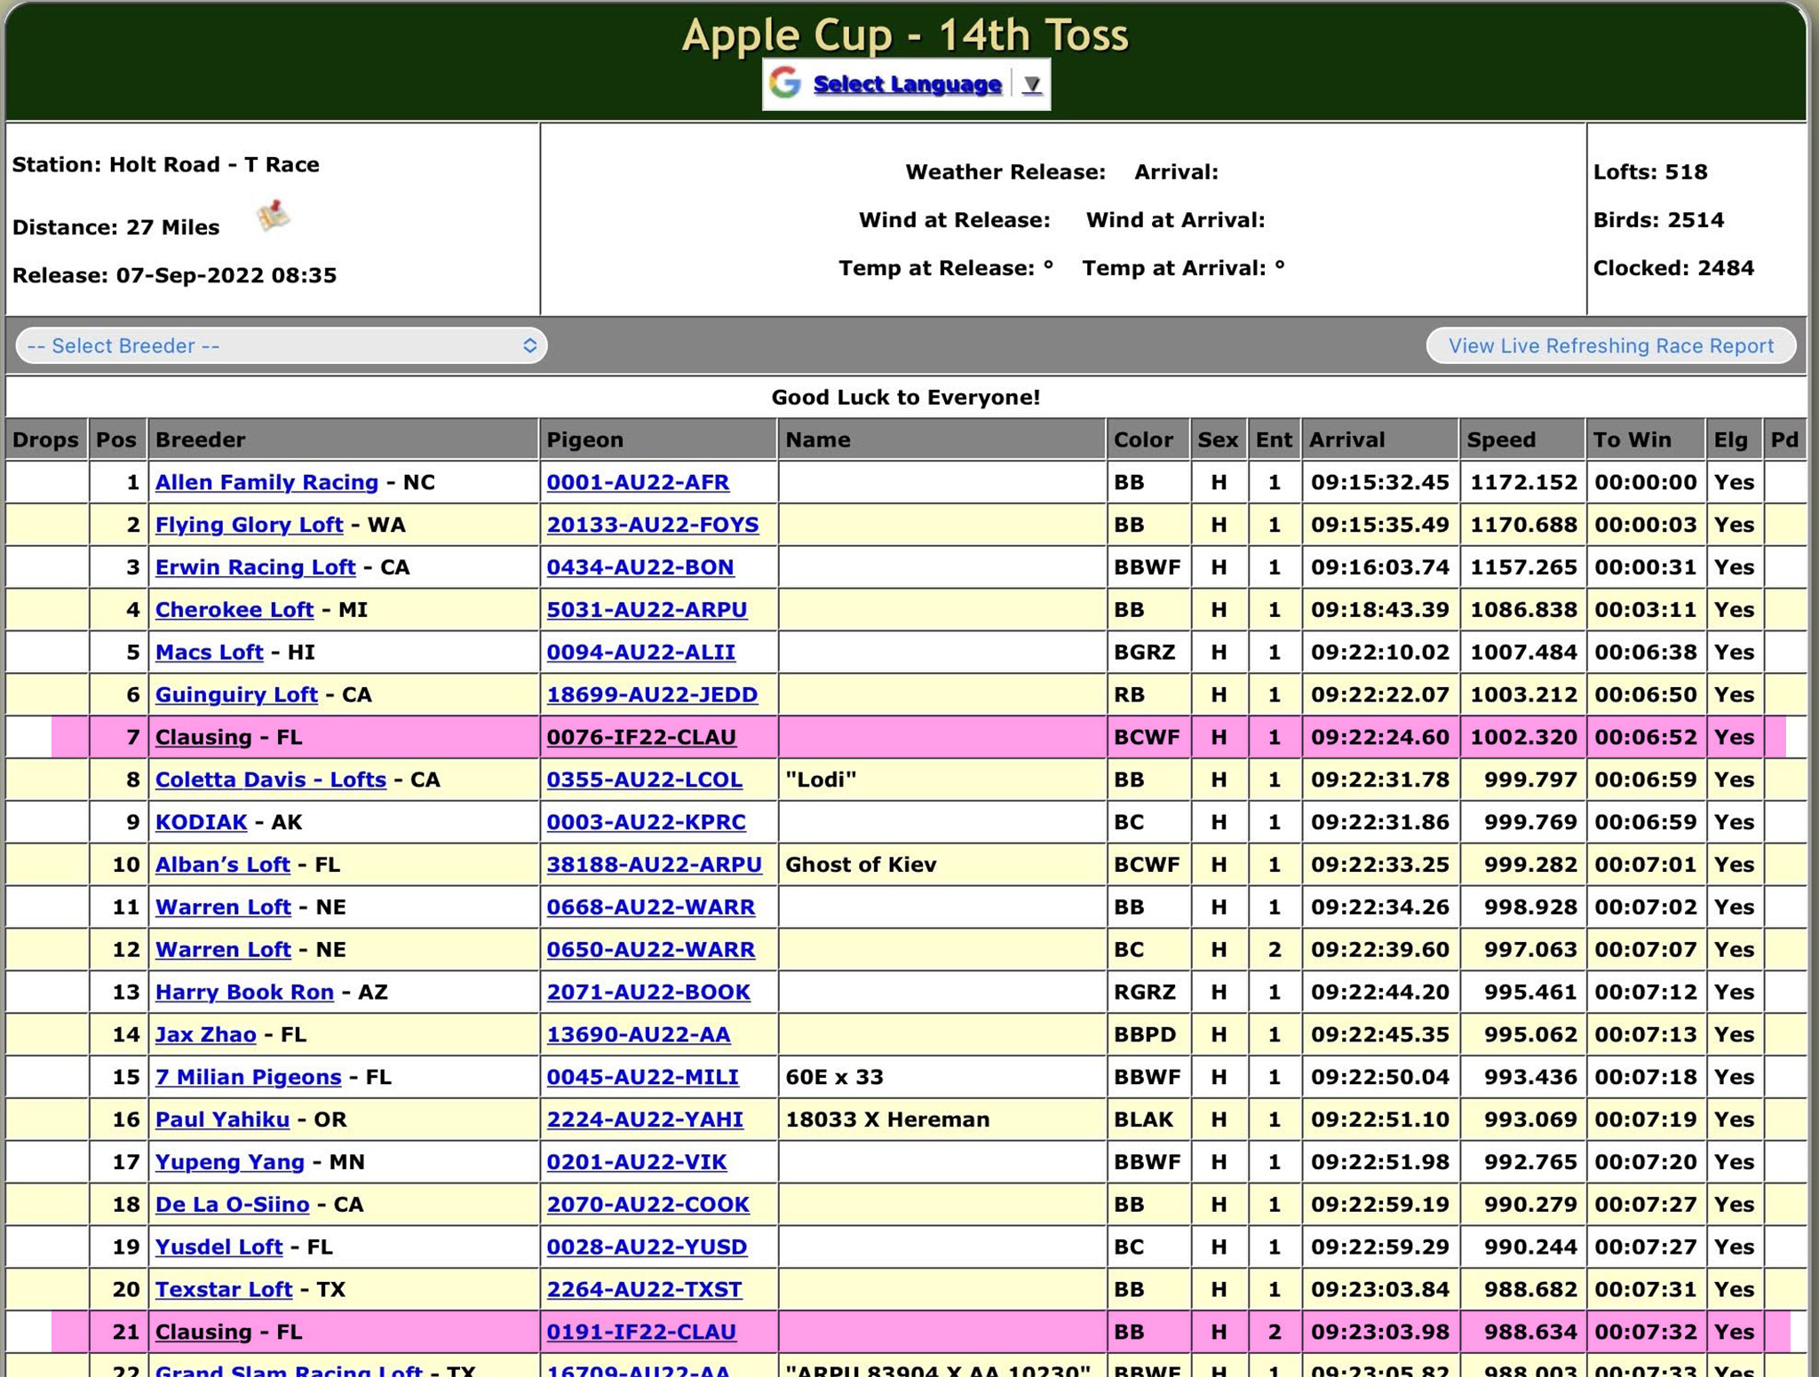Select arrival time 09:22:24.60

click(1379, 737)
